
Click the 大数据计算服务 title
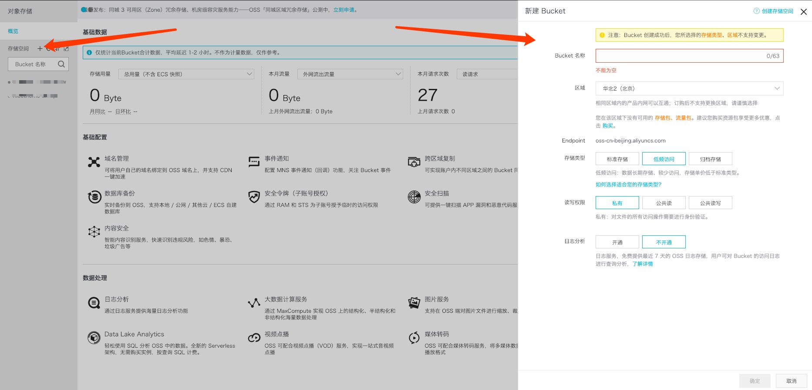(286, 299)
